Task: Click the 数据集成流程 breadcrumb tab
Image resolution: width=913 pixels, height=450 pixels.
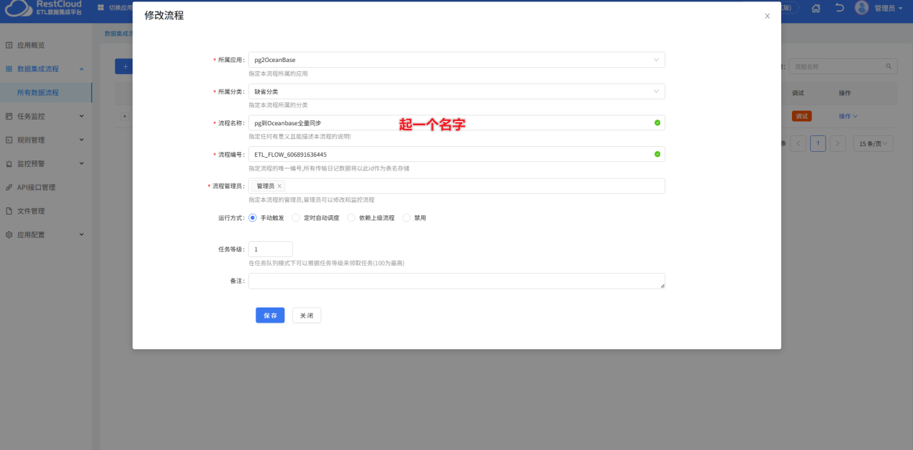Action: point(118,33)
